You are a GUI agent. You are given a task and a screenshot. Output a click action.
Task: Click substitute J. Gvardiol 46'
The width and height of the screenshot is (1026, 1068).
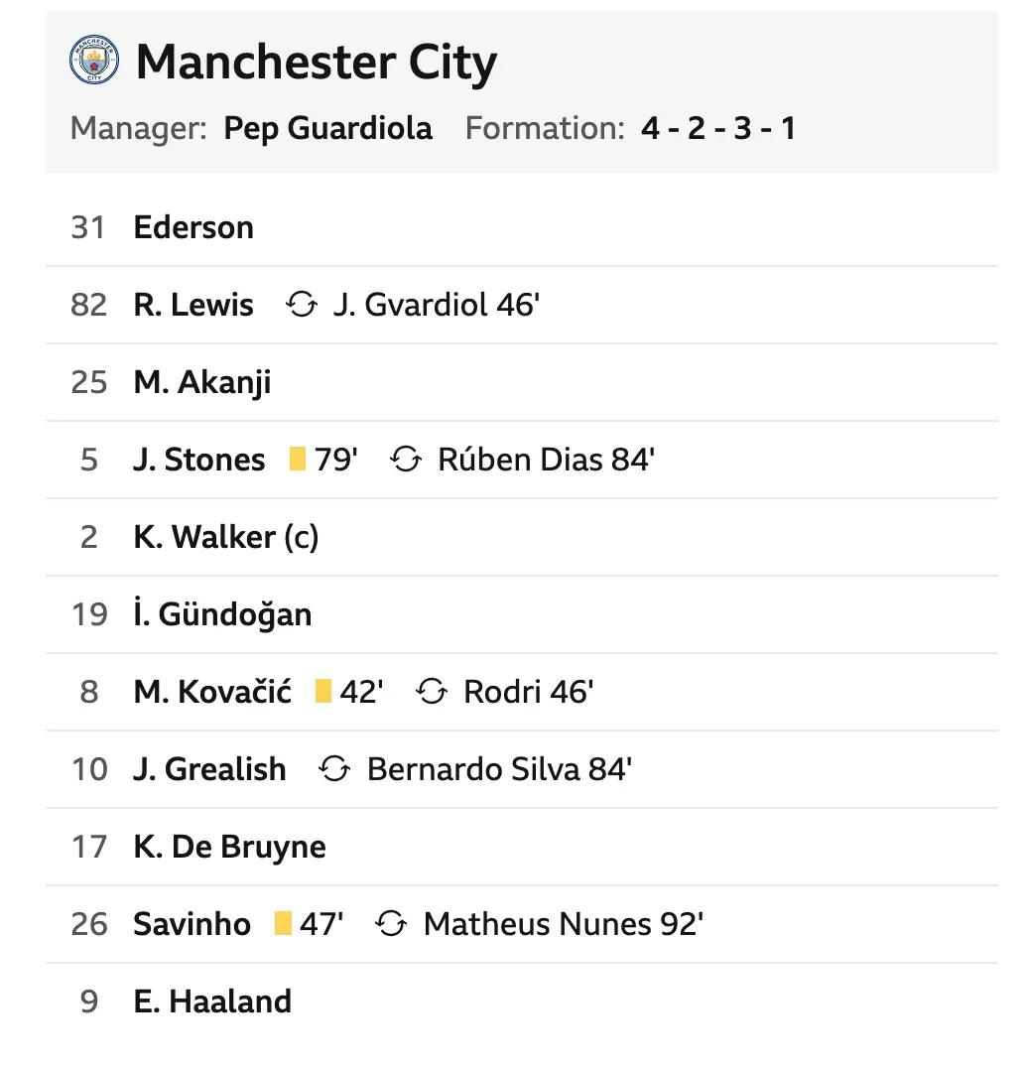(x=436, y=305)
